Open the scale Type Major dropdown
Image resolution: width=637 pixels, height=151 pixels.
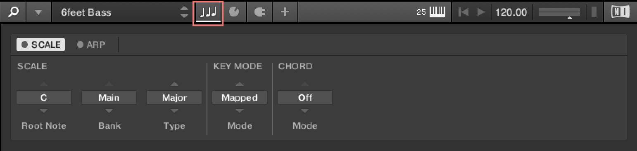[x=174, y=98]
